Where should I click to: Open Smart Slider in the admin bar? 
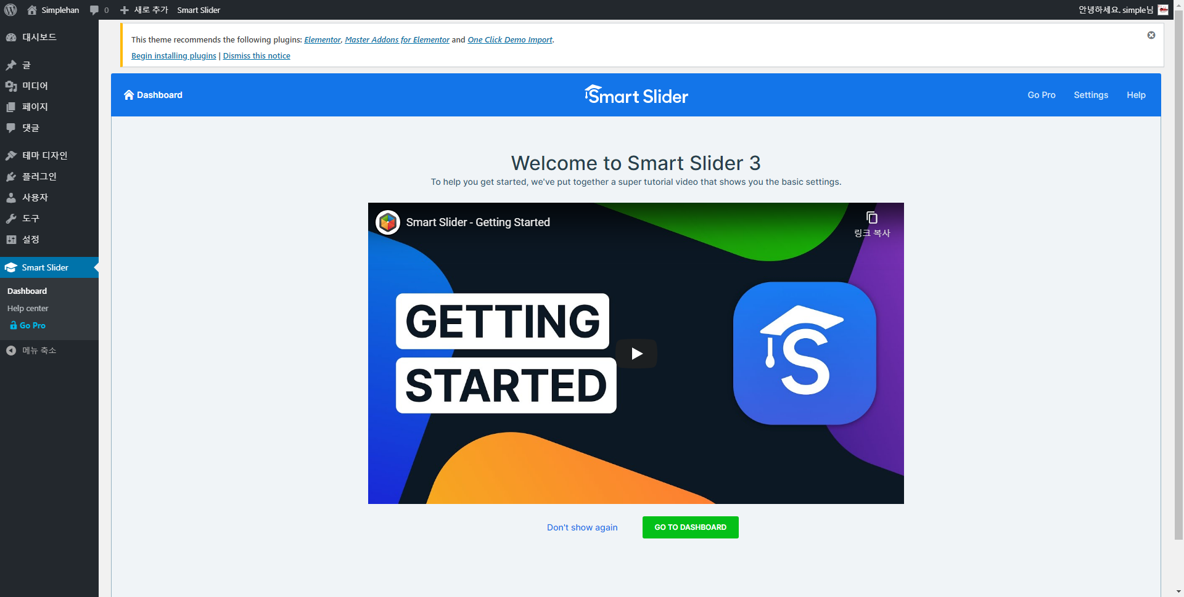click(199, 10)
